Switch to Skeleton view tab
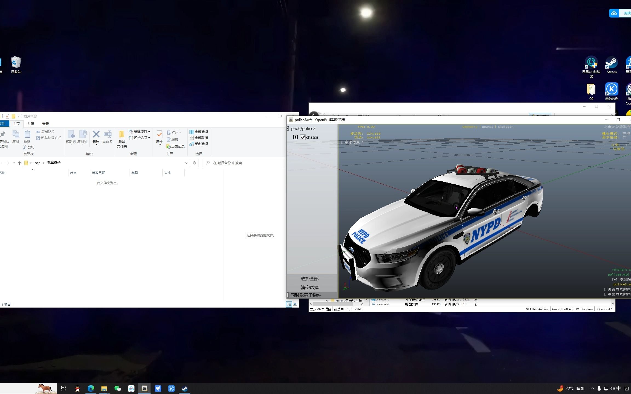Viewport: 631px width, 394px height. pos(506,127)
